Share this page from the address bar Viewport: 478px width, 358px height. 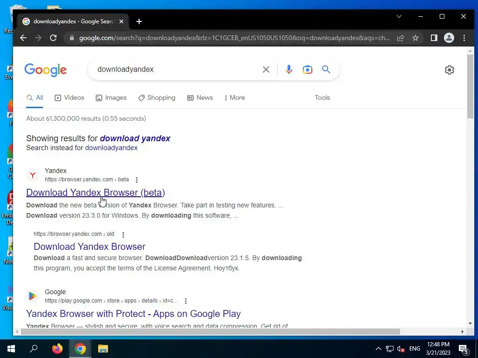click(x=400, y=38)
